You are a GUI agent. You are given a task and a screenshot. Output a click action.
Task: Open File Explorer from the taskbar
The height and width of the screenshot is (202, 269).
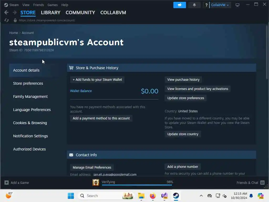click(x=141, y=196)
